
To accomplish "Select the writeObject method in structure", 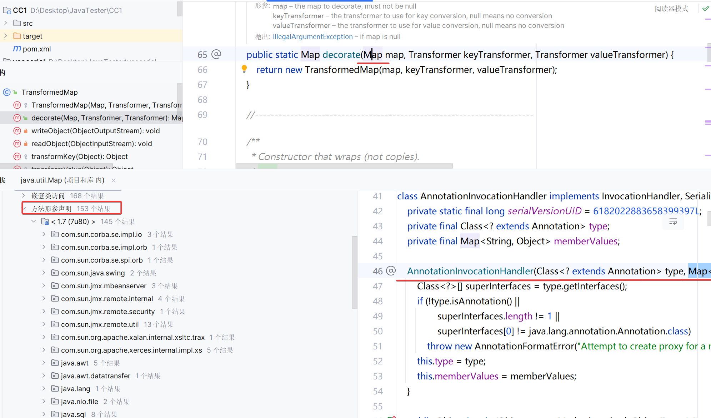I will 95,131.
